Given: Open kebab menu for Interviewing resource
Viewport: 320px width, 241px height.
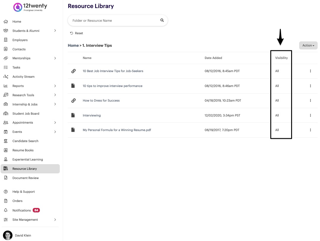Looking at the screenshot, I should coord(310,115).
